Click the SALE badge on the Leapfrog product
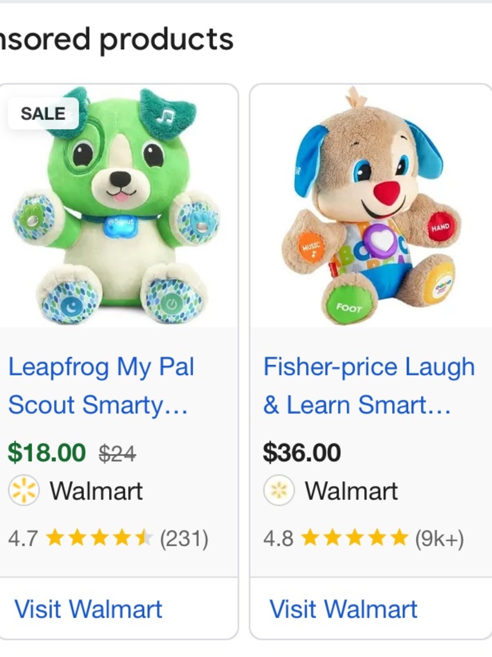 pyautogui.click(x=43, y=114)
